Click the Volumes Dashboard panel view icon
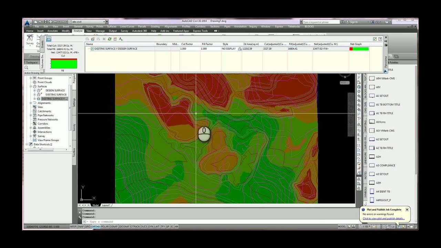The image size is (441, 248). click(x=49, y=39)
